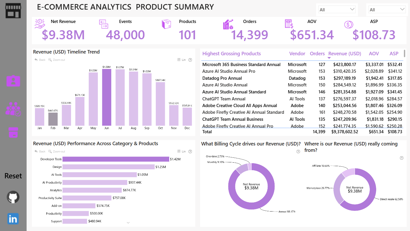Viewport: 410px width, 231px height.
Task: Click the $9,378,602.52 total revenue cell
Action: pos(345,132)
